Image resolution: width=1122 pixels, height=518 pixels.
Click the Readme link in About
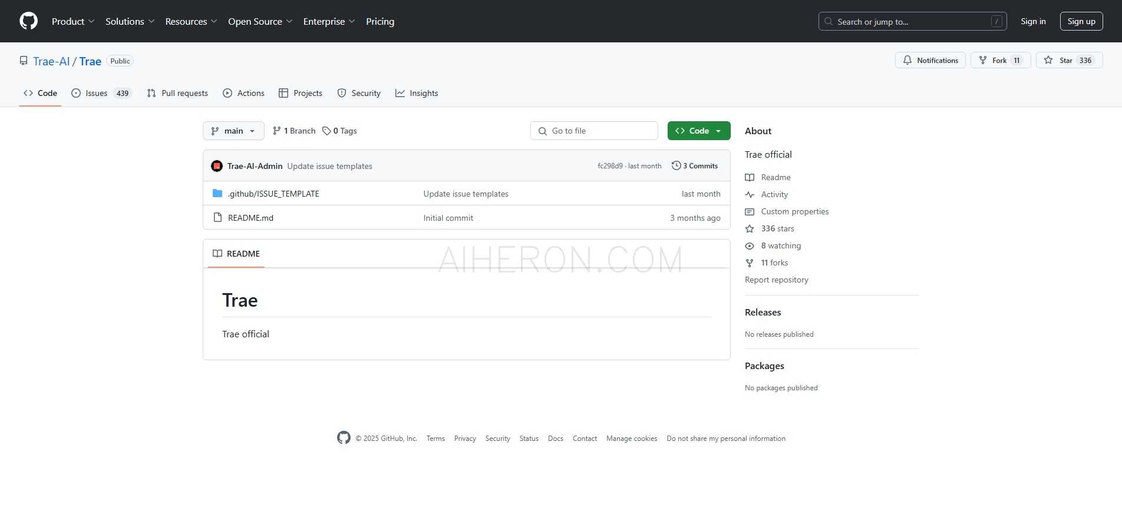tap(775, 177)
